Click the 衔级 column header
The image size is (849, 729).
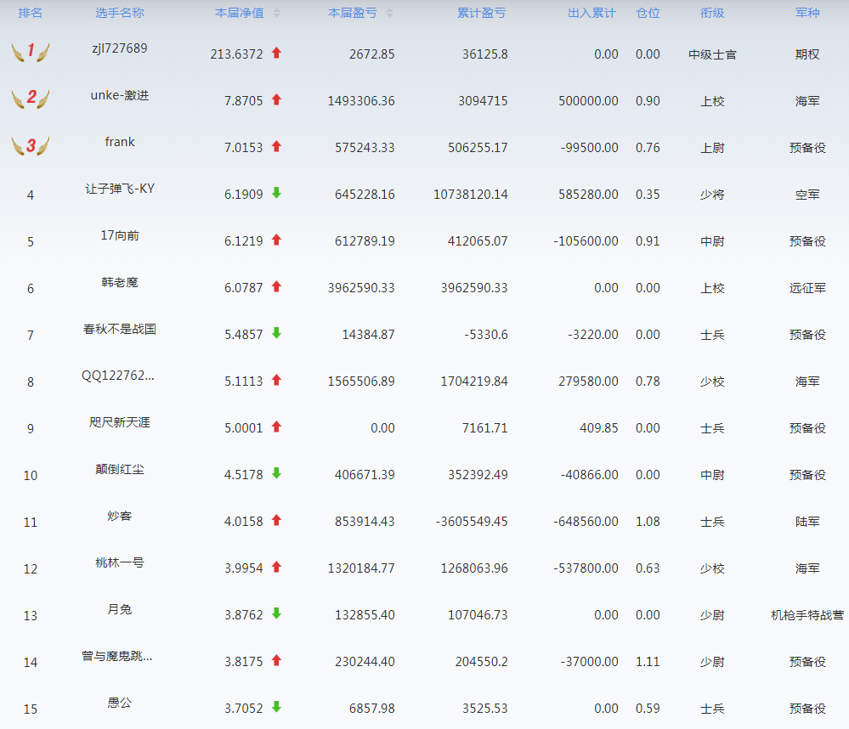click(x=712, y=13)
